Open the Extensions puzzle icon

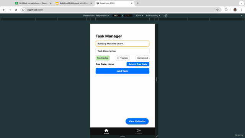tap(226, 10)
